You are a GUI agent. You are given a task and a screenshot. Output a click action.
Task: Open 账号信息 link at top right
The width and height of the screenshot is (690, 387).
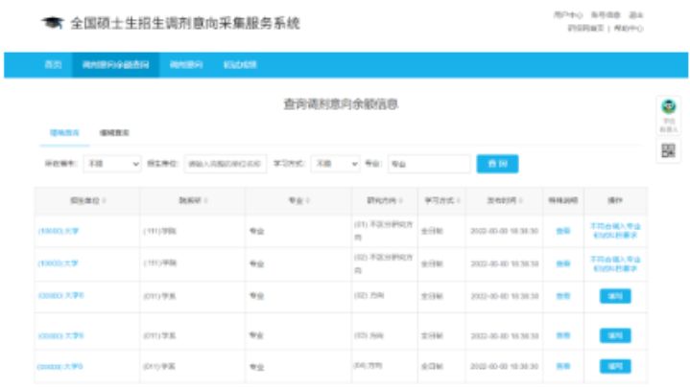pyautogui.click(x=606, y=15)
